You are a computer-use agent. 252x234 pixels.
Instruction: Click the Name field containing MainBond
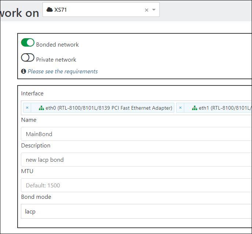point(136,134)
